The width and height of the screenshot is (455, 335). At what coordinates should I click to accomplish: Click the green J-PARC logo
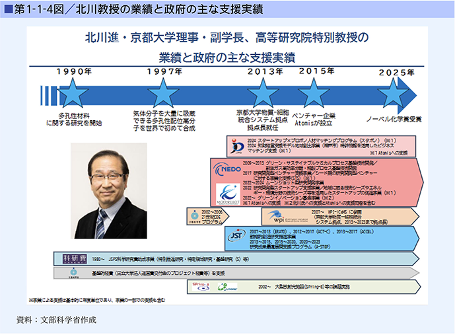[x=227, y=287]
